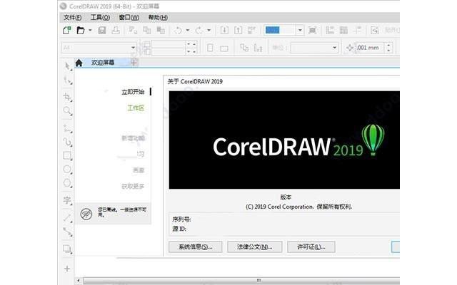The height and width of the screenshot is (285, 457).
Task: Open the 获取更多 welcome page
Action: pos(133,186)
